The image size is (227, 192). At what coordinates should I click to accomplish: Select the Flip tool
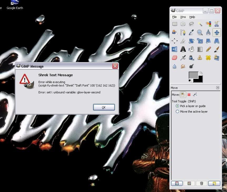175,49
